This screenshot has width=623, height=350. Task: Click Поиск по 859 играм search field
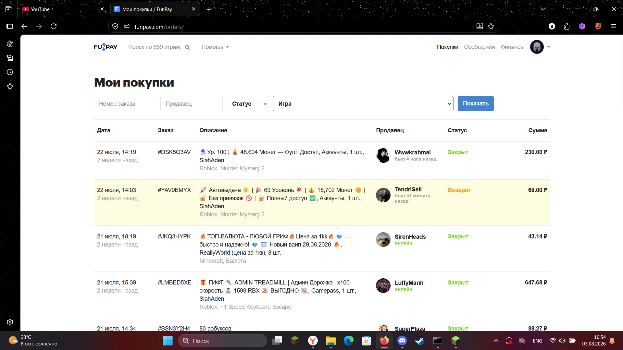coord(154,47)
